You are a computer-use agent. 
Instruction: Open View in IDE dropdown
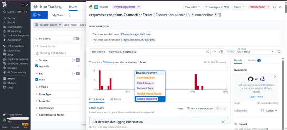tap(193, 7)
